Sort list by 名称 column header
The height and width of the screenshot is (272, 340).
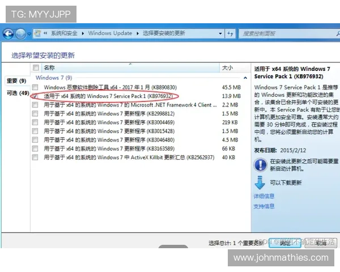pyautogui.click(x=130, y=67)
